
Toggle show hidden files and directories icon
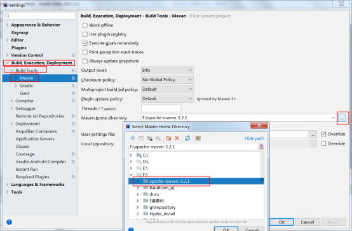(198, 138)
